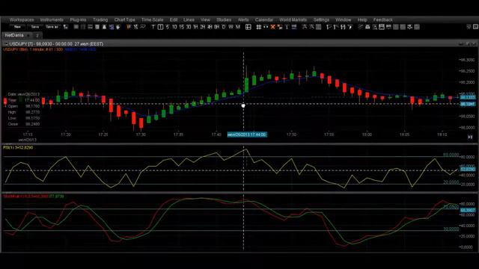Open the Workspaces menu
The image size is (479, 269).
pos(22,20)
